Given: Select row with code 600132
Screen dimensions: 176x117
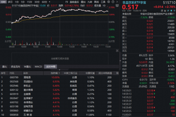Looking at the screenshot, I should click(x=59, y=90).
